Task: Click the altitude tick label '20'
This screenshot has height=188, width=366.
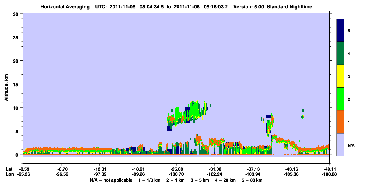Action: (x=16, y=61)
